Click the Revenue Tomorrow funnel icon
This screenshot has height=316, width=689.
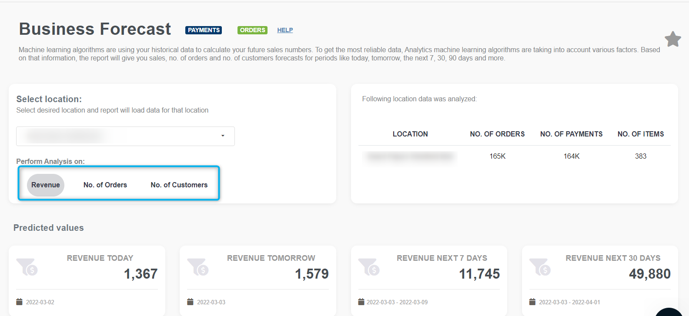(198, 266)
